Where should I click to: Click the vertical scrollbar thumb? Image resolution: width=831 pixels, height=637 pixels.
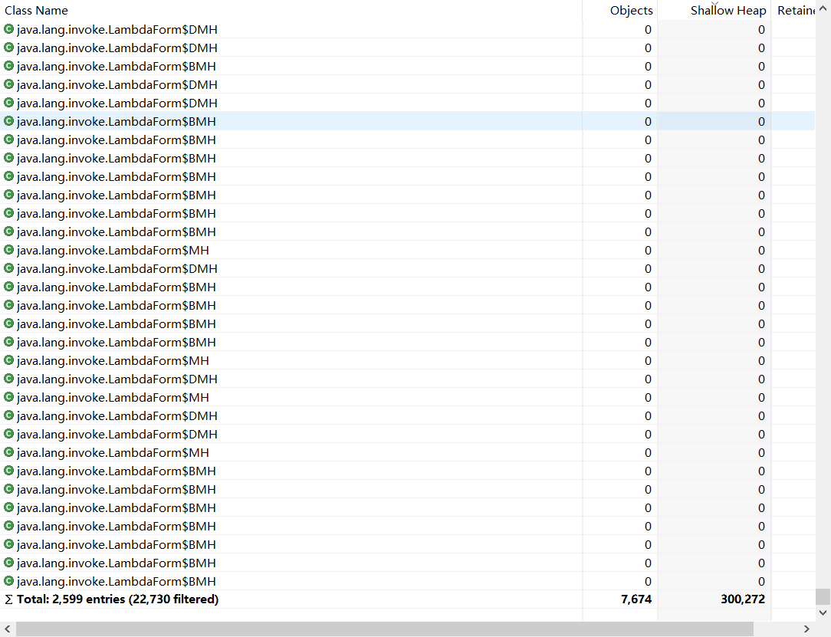(823, 596)
